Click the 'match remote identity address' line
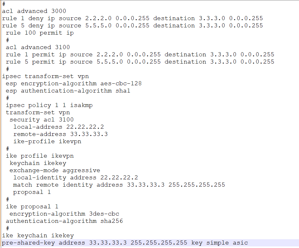This screenshot has width=299, height=248. [119, 185]
